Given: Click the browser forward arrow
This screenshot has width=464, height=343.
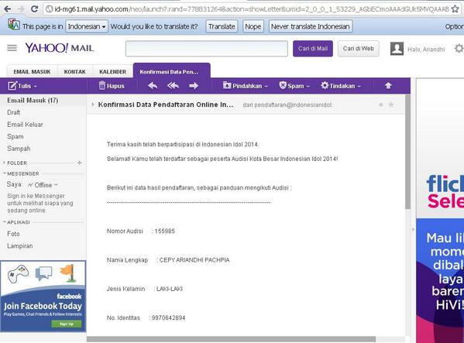Looking at the screenshot, I should coord(21,9).
